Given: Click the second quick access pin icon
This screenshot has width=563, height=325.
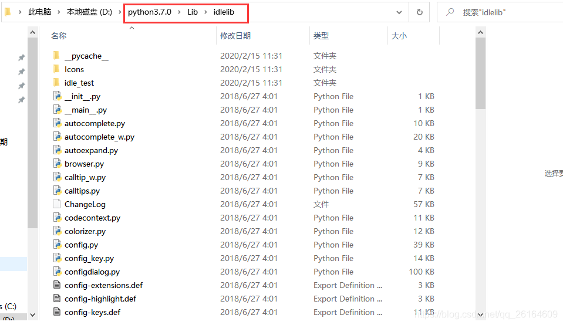Looking at the screenshot, I should tap(22, 72).
